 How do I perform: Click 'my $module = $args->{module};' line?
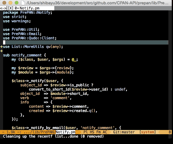point(43,72)
